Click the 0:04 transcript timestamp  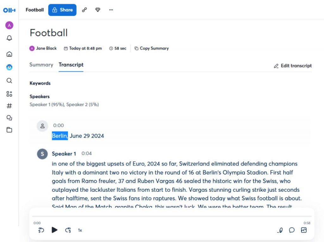tap(87, 154)
